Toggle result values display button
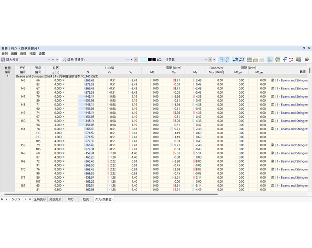Screen dimensions: 312x248 (x=241, y=60)
